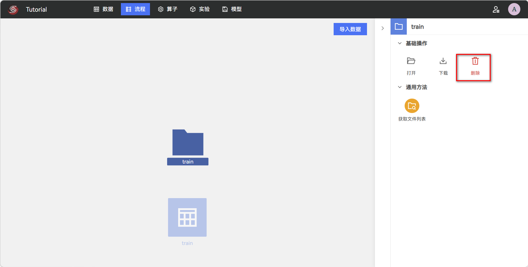The height and width of the screenshot is (267, 528).
Task: Go to the 实验 tab
Action: [x=200, y=9]
